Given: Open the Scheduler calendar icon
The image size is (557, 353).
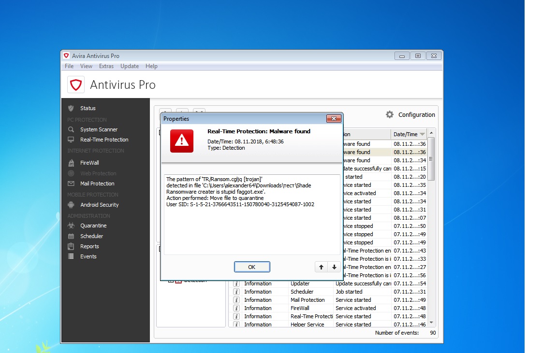Looking at the screenshot, I should click(x=71, y=236).
